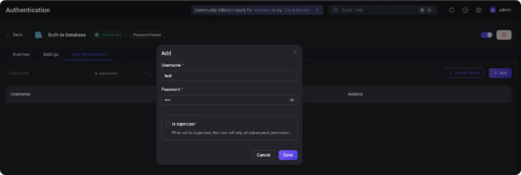The image size is (521, 175).
Task: Go Back to the previous page
Action: point(15,35)
